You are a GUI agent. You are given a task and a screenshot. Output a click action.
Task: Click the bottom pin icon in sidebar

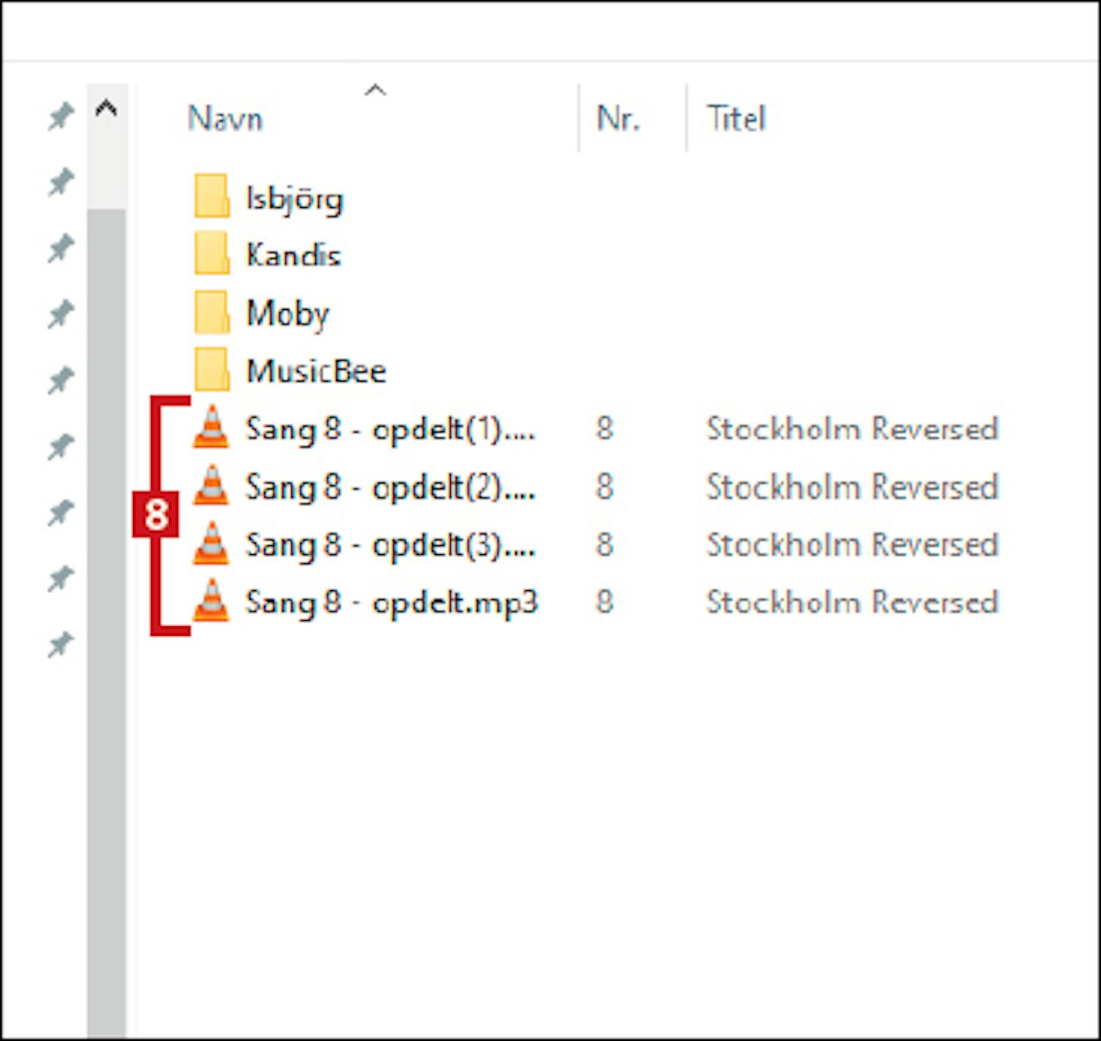pyautogui.click(x=61, y=645)
